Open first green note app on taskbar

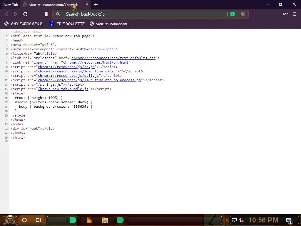[73, 220]
